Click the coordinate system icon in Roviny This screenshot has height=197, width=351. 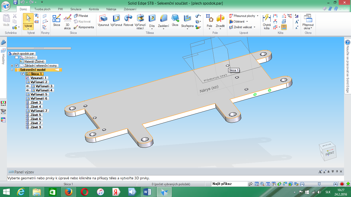click(x=45, y=27)
